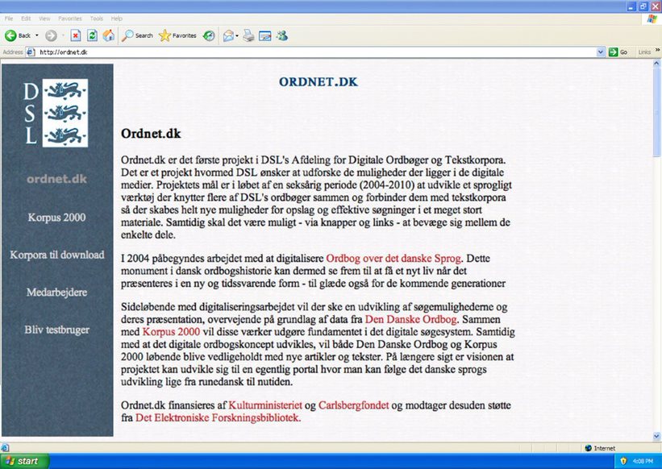Refresh the page with the Refresh icon

[x=92, y=35]
